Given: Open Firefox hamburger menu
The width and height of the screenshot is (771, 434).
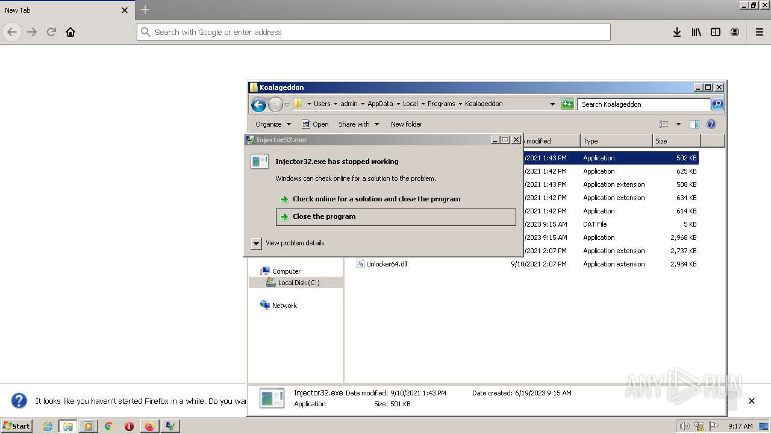Looking at the screenshot, I should tap(760, 32).
